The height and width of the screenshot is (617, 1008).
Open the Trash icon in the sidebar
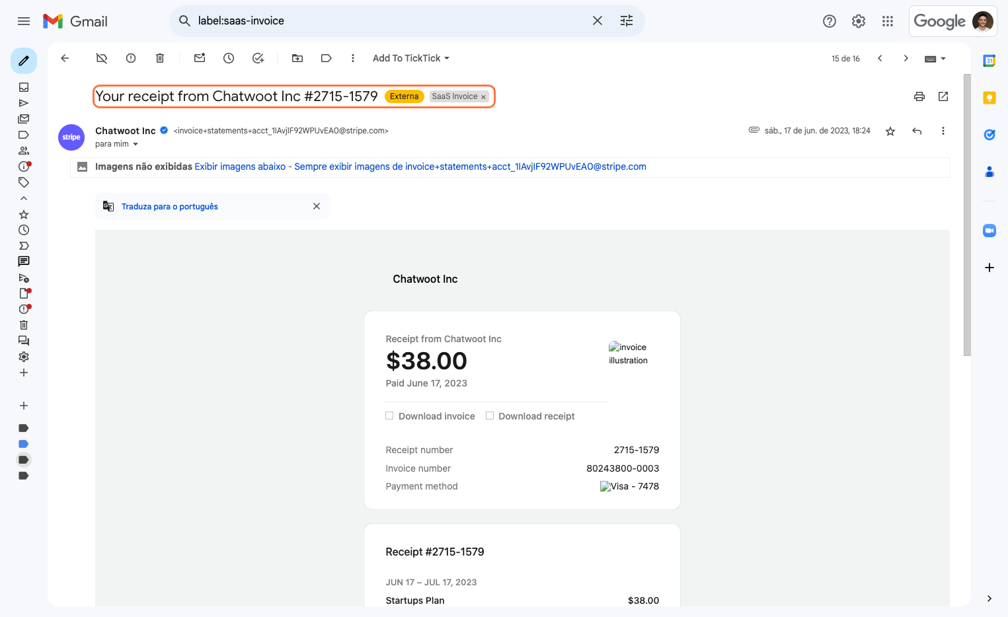(24, 325)
